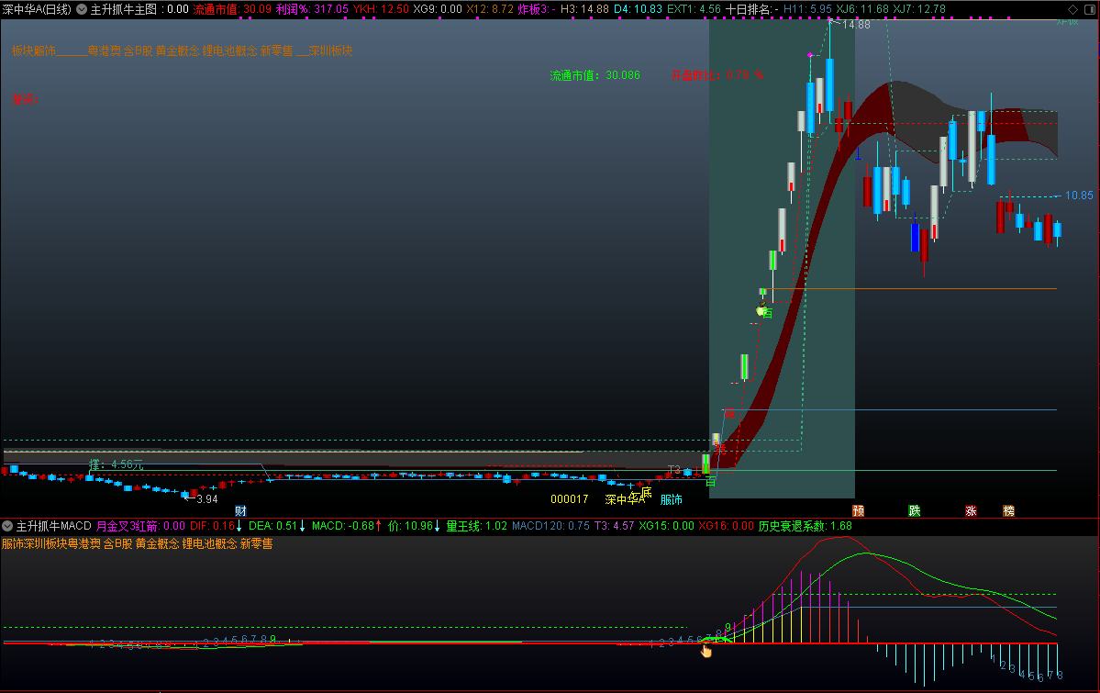Click the 利润%: 317.05 readout
1100x693 pixels.
coord(312,9)
